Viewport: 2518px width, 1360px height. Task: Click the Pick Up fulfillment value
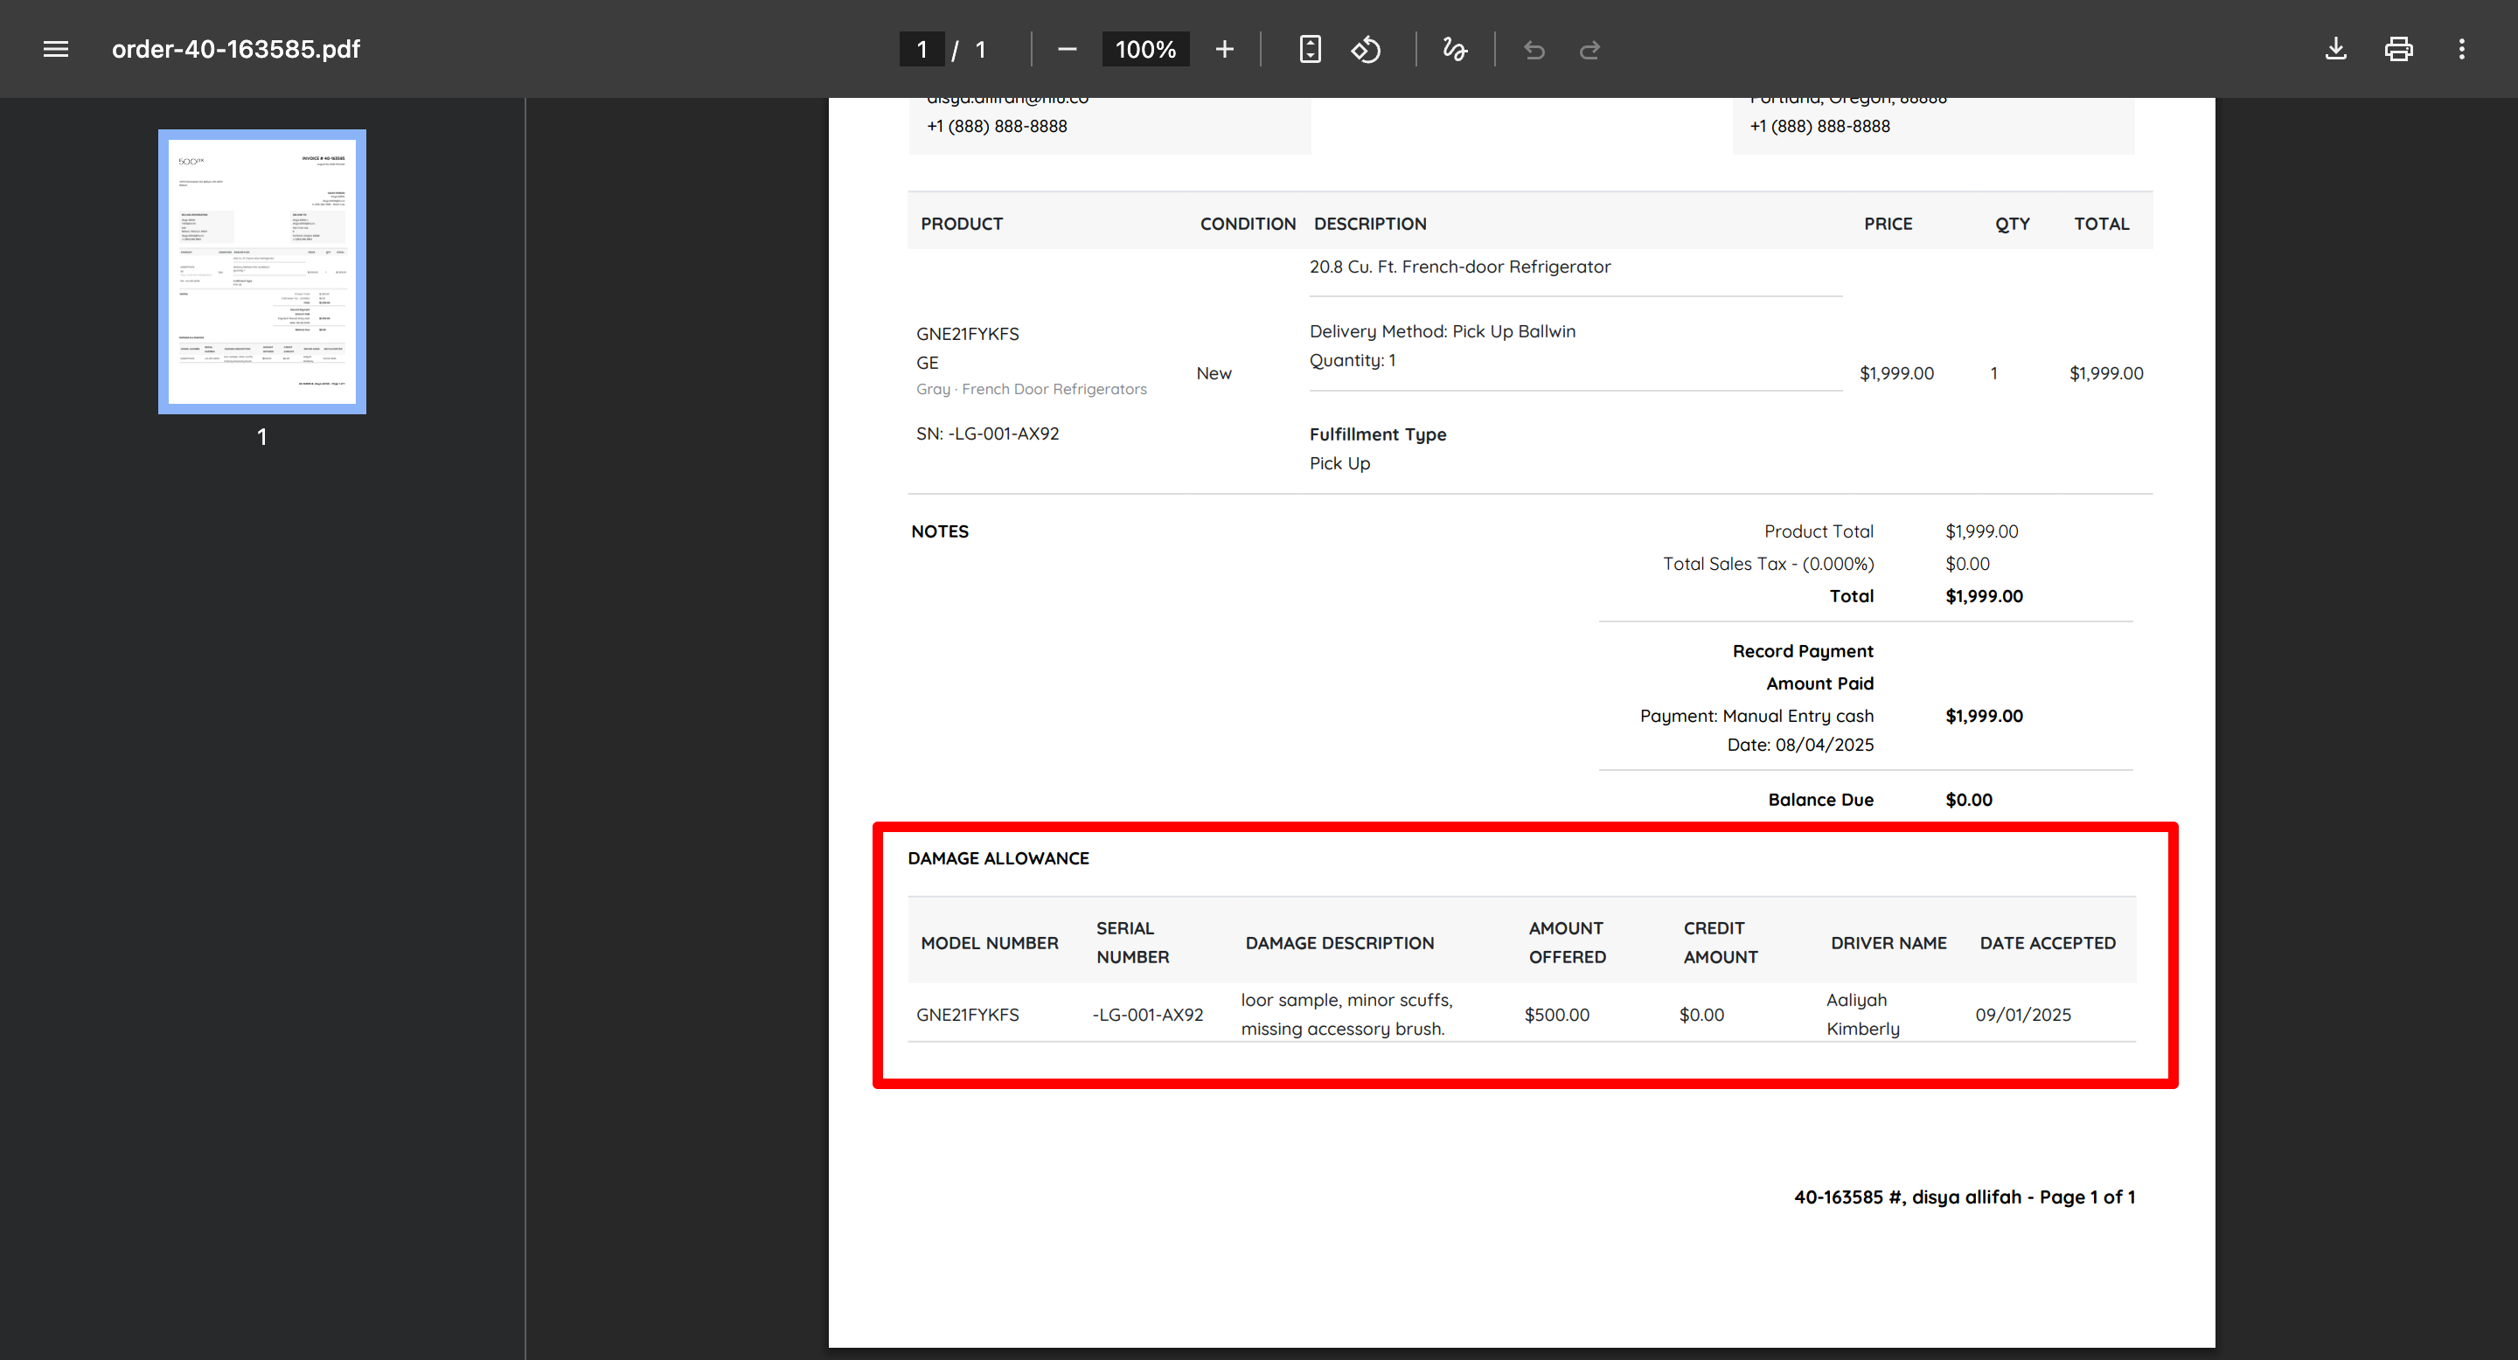[x=1339, y=463]
